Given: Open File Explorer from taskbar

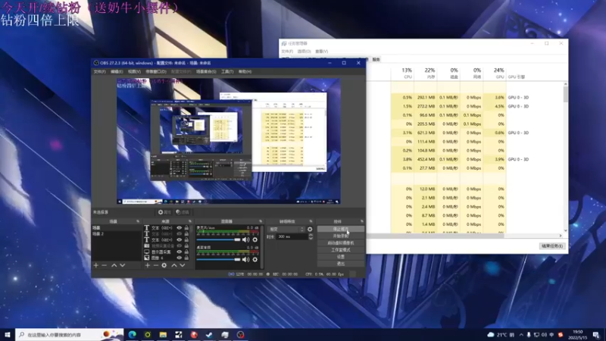Looking at the screenshot, I should click(x=163, y=334).
